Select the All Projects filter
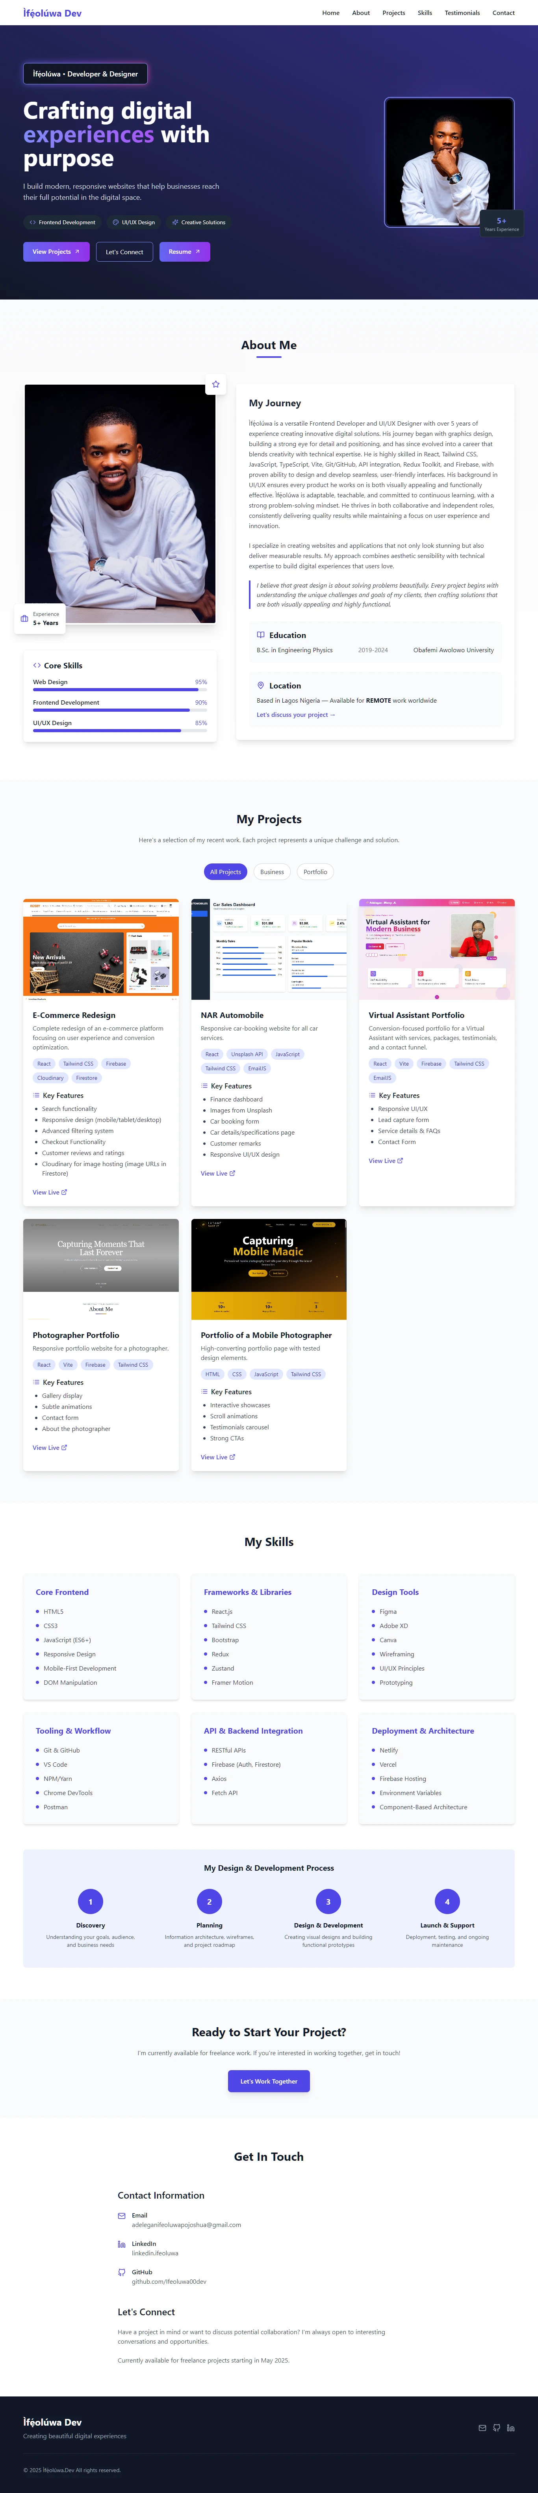Screen dimensions: 538x2493 (x=225, y=872)
